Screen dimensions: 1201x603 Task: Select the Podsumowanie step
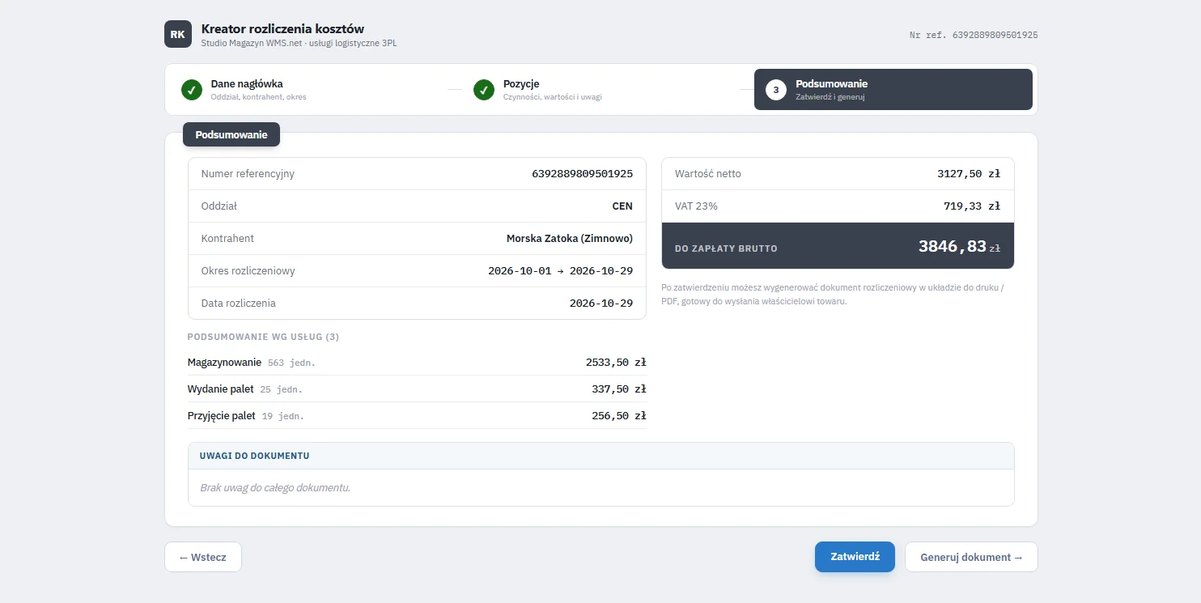tap(893, 90)
